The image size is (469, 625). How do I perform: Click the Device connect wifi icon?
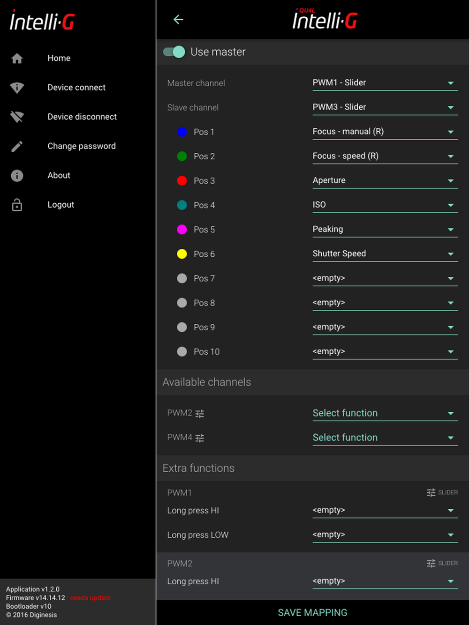pos(17,88)
